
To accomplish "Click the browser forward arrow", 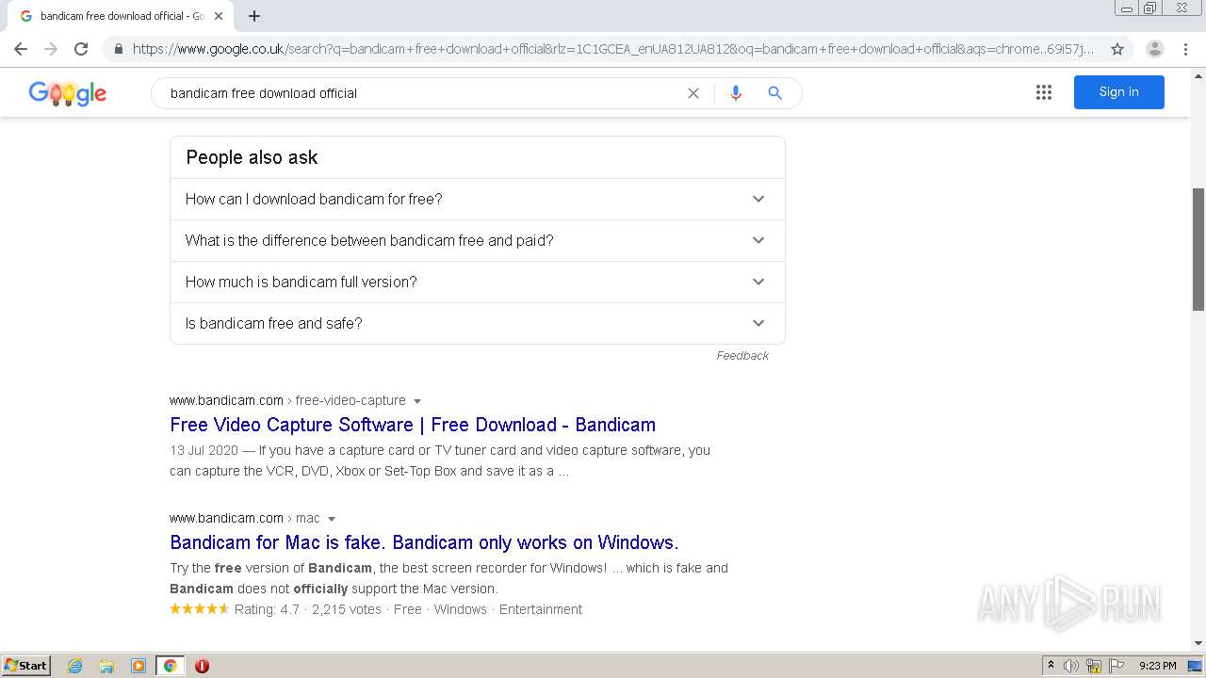I will point(51,49).
